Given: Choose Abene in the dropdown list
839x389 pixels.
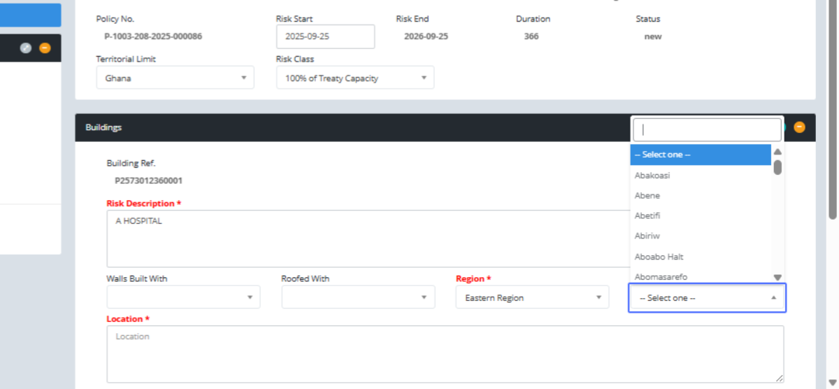Looking at the screenshot, I should [x=700, y=196].
